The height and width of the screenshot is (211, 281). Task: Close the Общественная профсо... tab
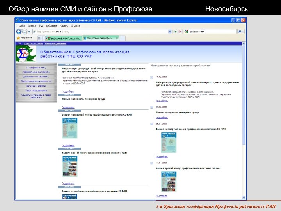pyautogui.click(x=117, y=38)
